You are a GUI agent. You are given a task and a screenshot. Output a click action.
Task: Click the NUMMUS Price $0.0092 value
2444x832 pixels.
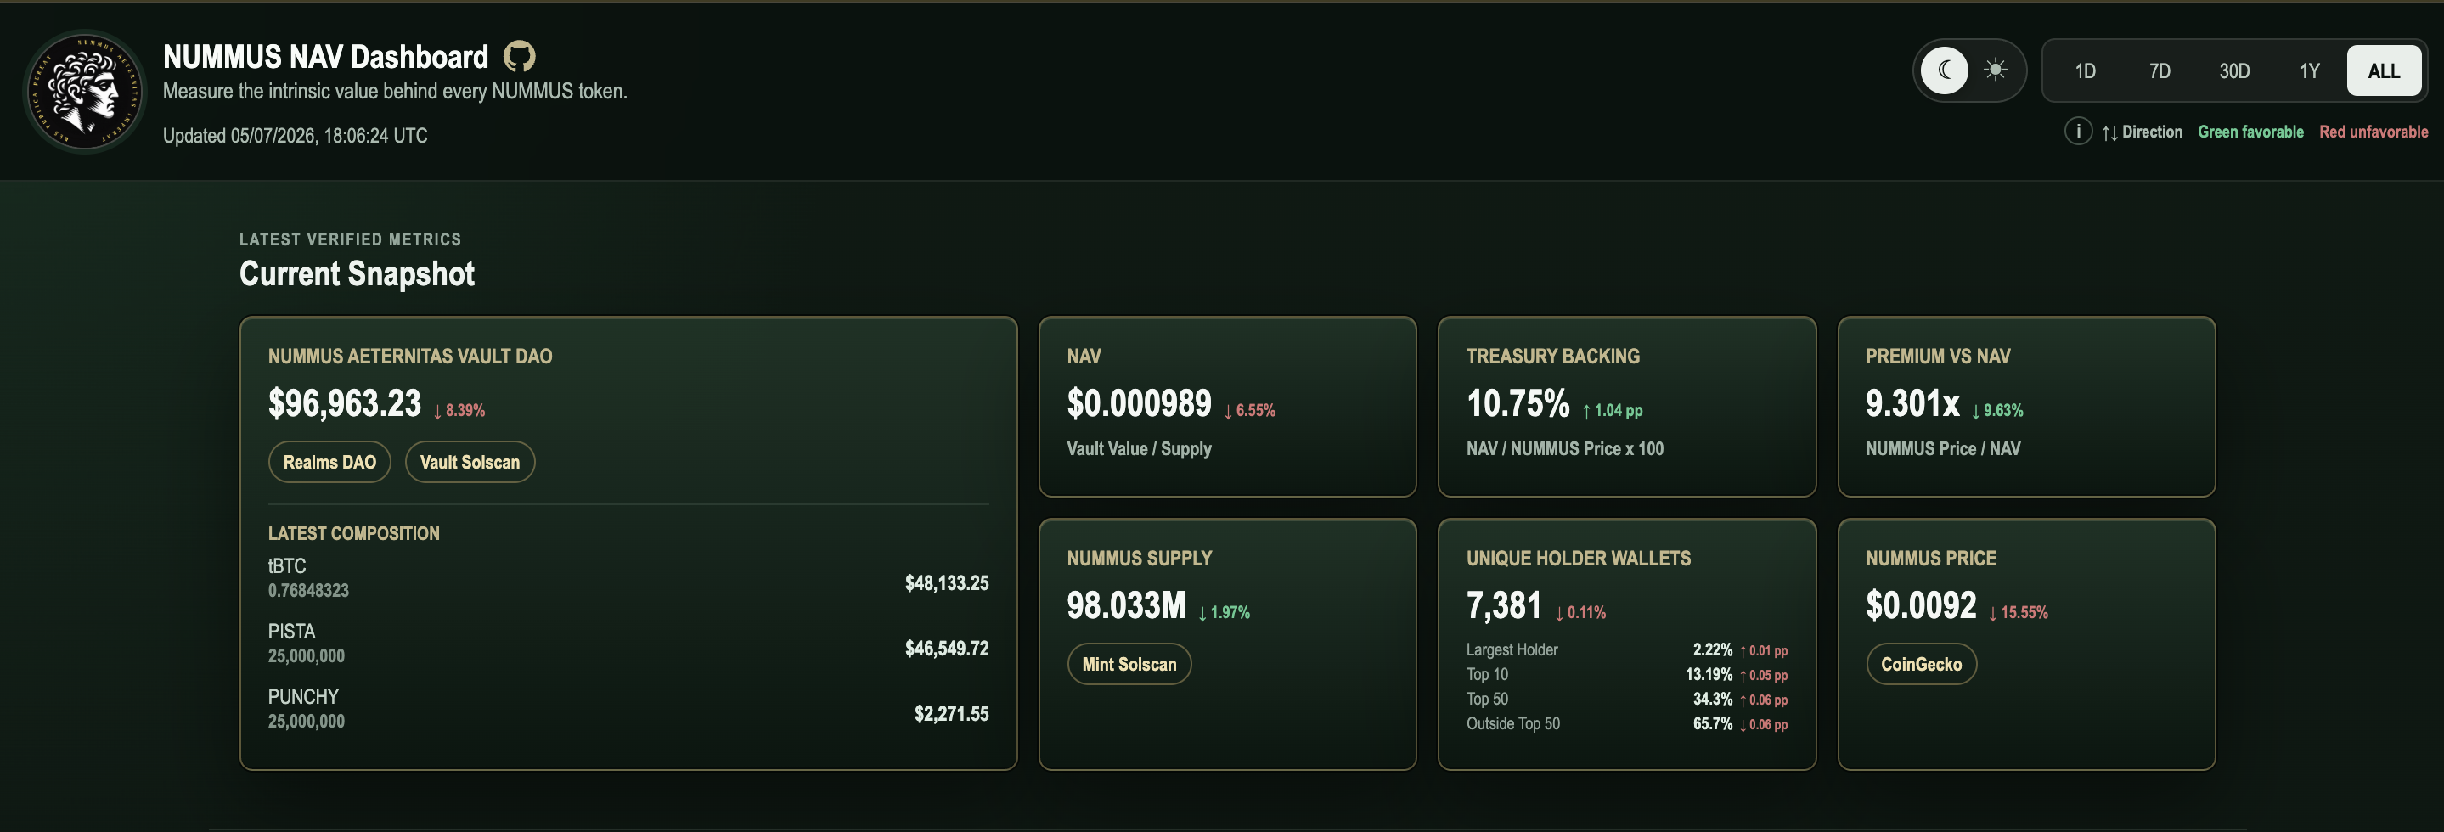pos(1921,605)
